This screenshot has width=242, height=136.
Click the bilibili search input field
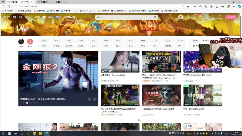[x=125, y=17]
